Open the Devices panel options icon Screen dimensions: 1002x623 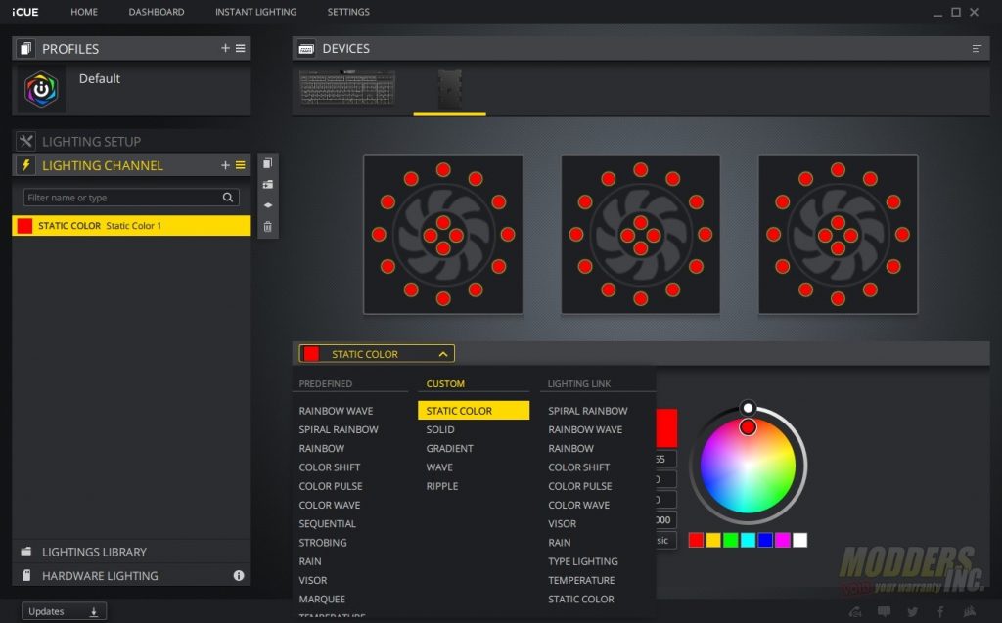977,49
